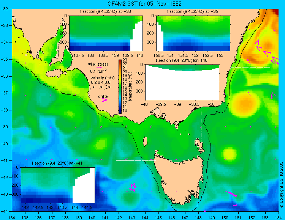Viewport: 285px width, 220px height.
Task: Click the drifter arrow symbol in the legend
Action: [104, 100]
